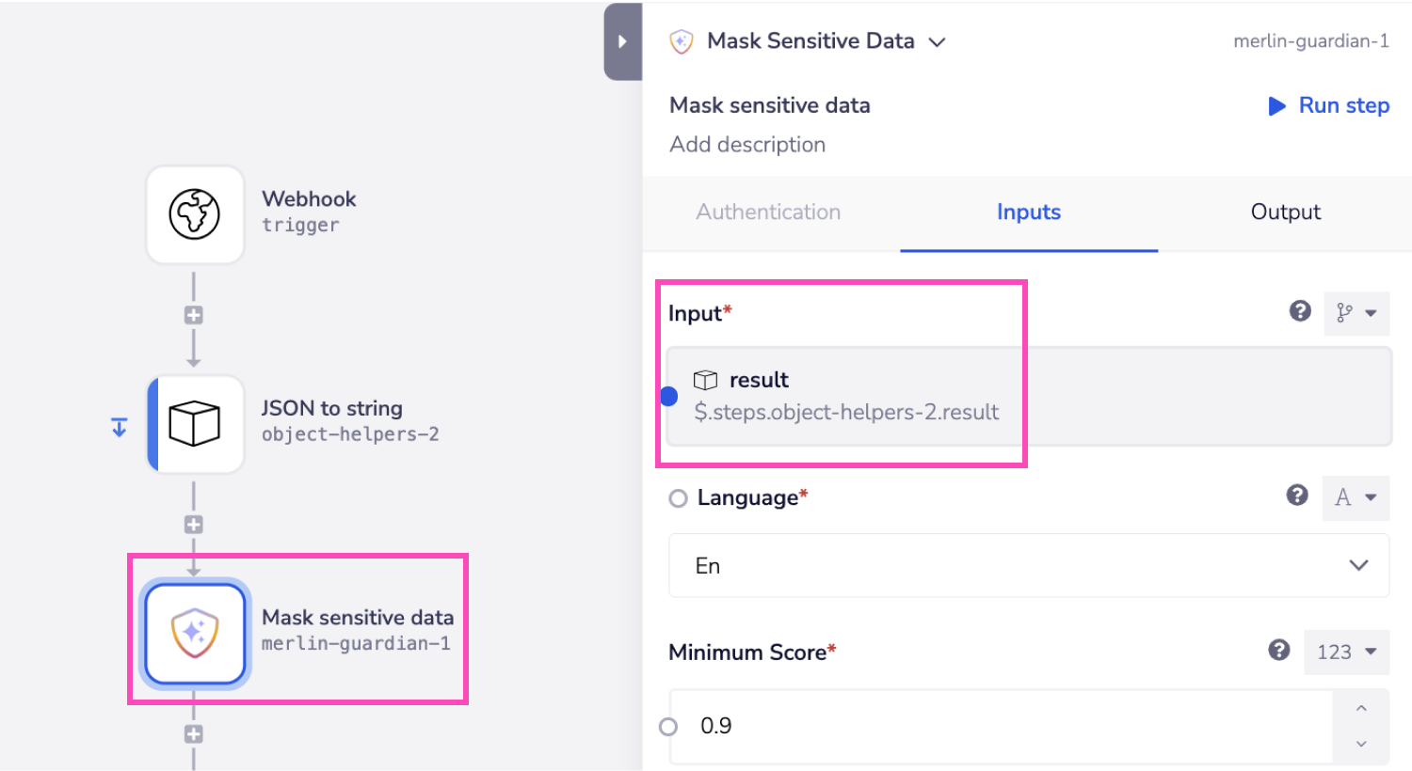1412x771 pixels.
Task: Select the radio button beside Minimum Score
Action: [669, 725]
